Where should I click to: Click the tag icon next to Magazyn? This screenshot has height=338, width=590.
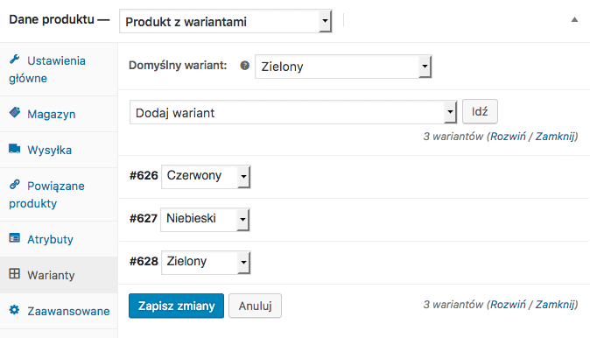pyautogui.click(x=15, y=112)
